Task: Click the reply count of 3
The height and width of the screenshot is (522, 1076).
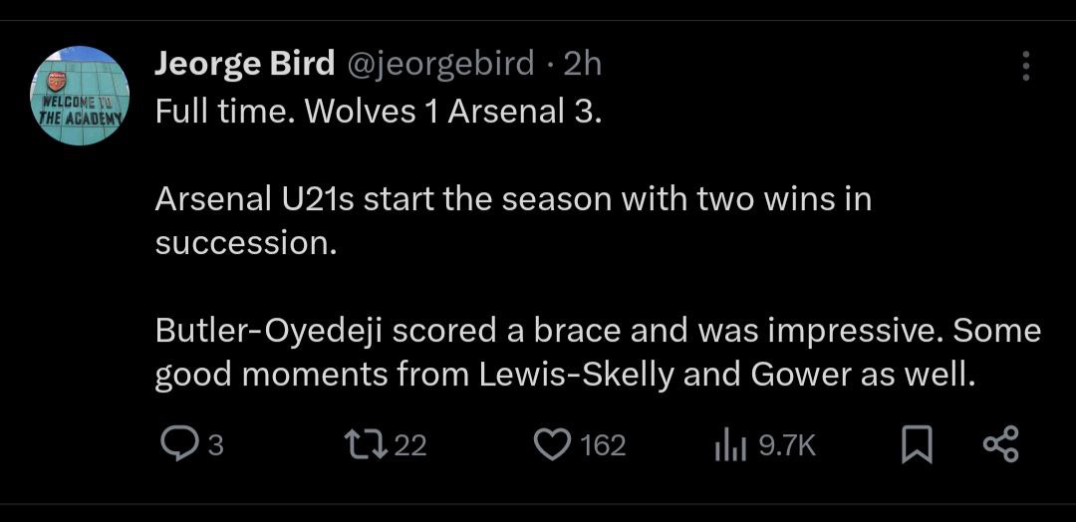Action: click(214, 445)
